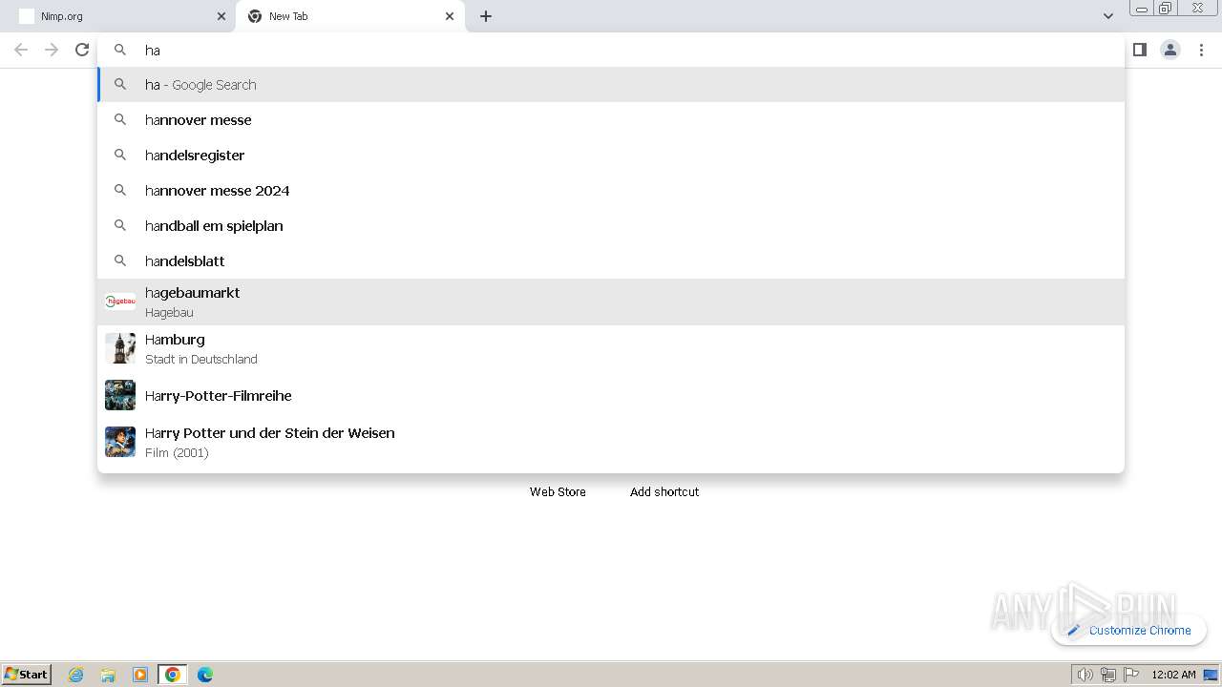The height and width of the screenshot is (687, 1222).
Task: Select the 'handelsregister' suggestion
Action: coord(611,156)
